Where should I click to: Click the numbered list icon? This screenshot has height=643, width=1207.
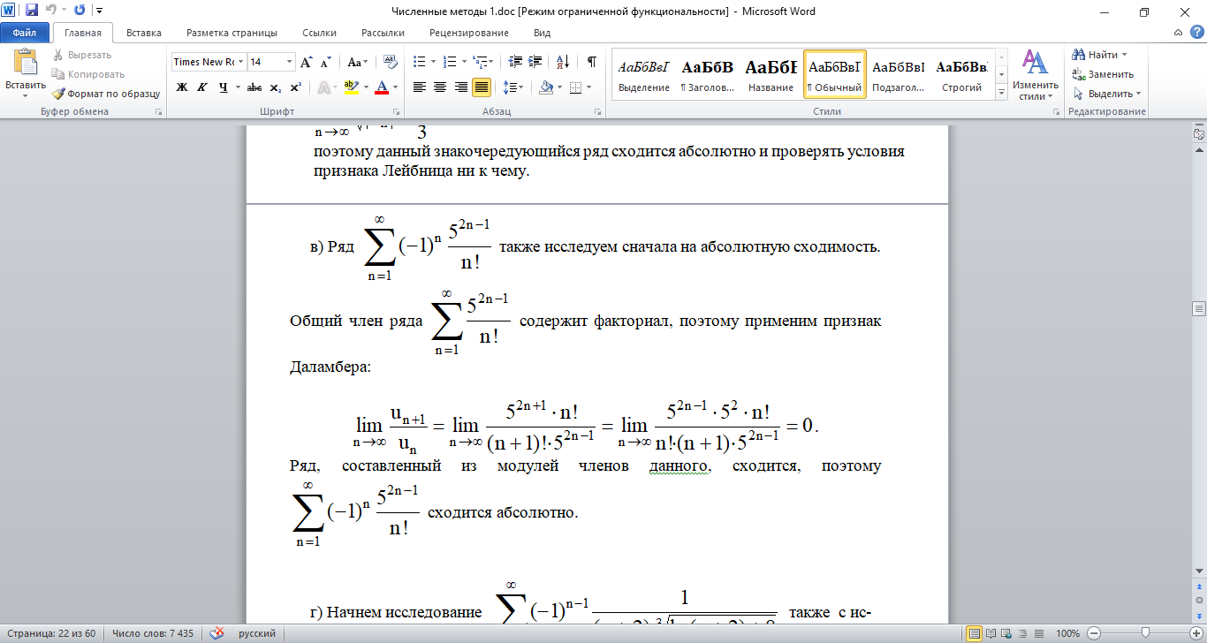coord(450,62)
